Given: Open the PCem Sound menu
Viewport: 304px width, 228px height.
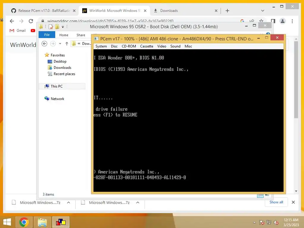Looking at the screenshot, I should (175, 46).
